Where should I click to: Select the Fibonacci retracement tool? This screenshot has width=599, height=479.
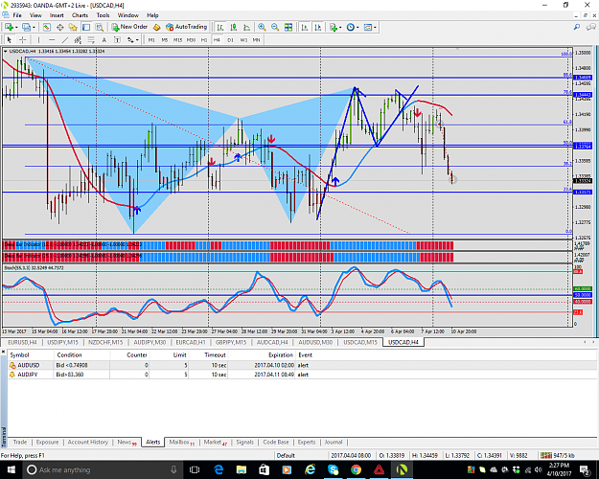(x=91, y=39)
